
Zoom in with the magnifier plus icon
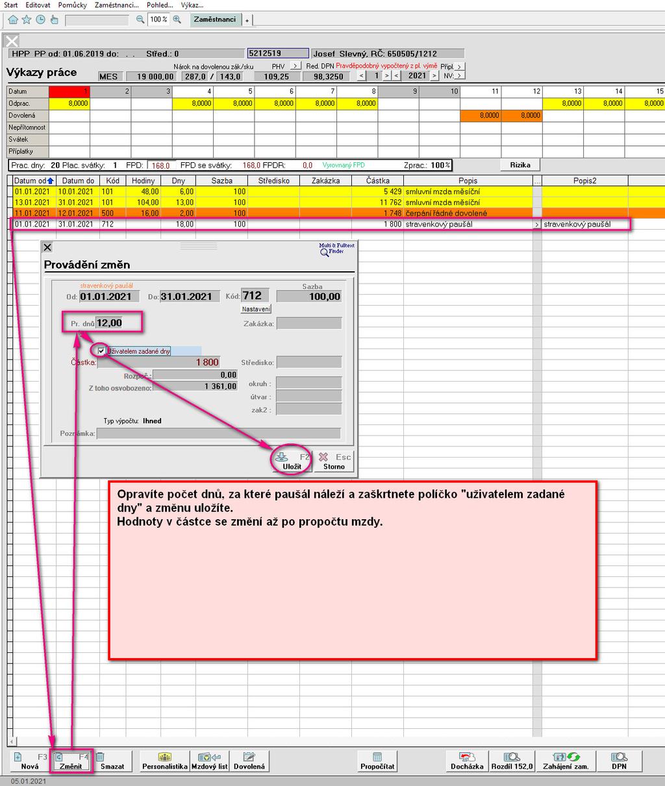(x=177, y=19)
